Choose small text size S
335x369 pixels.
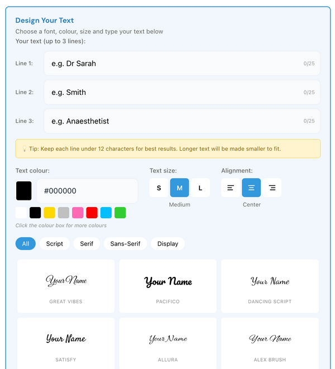pos(159,188)
